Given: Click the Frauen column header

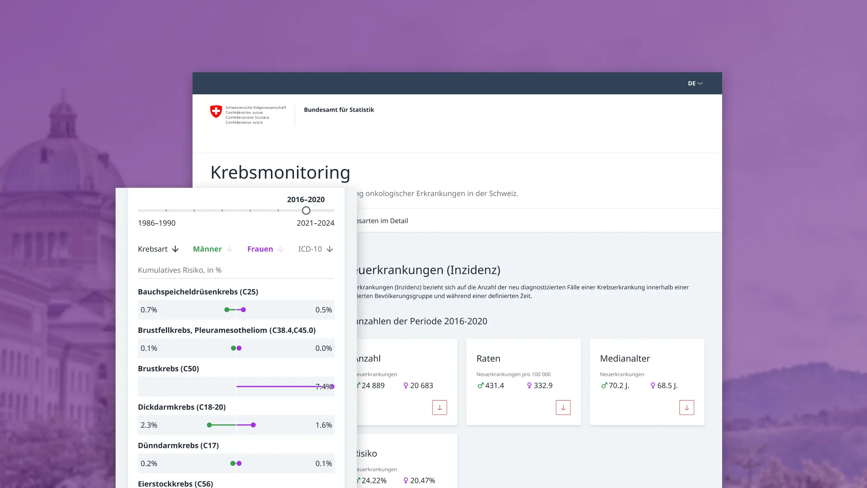Looking at the screenshot, I should pos(260,249).
